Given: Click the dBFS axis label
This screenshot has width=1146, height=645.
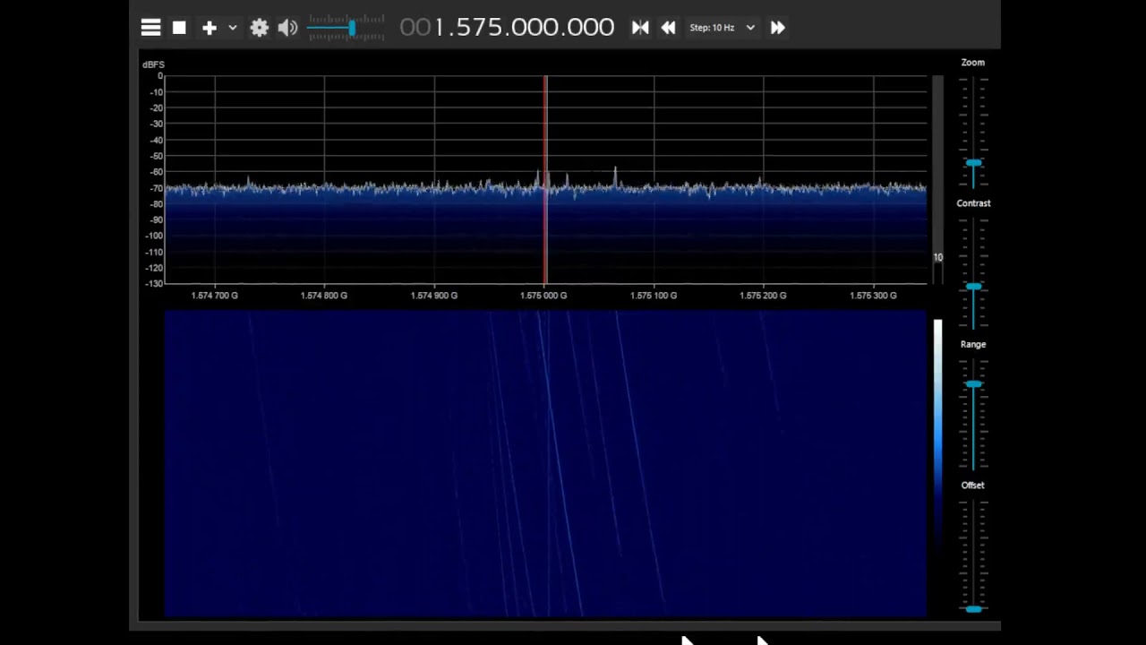Looking at the screenshot, I should click(x=153, y=64).
